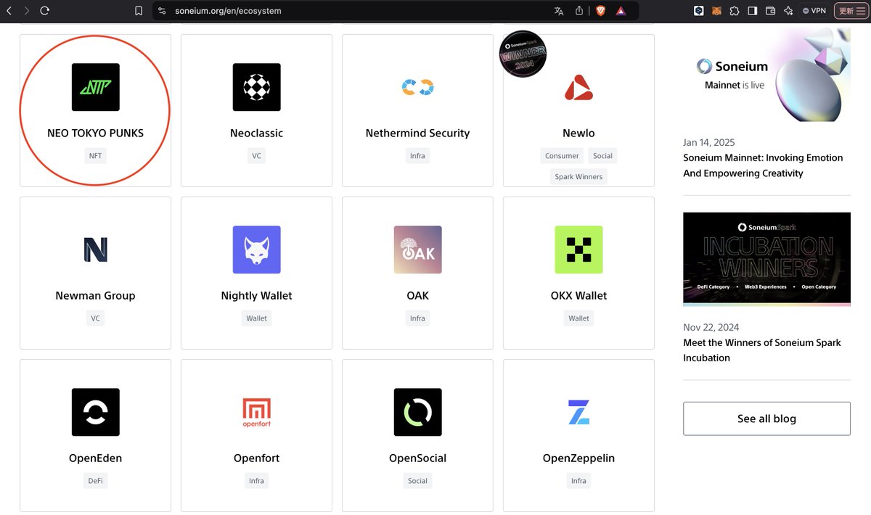Image resolution: width=871 pixels, height=515 pixels.
Task: Select Infra tag under OAK
Action: (x=418, y=318)
